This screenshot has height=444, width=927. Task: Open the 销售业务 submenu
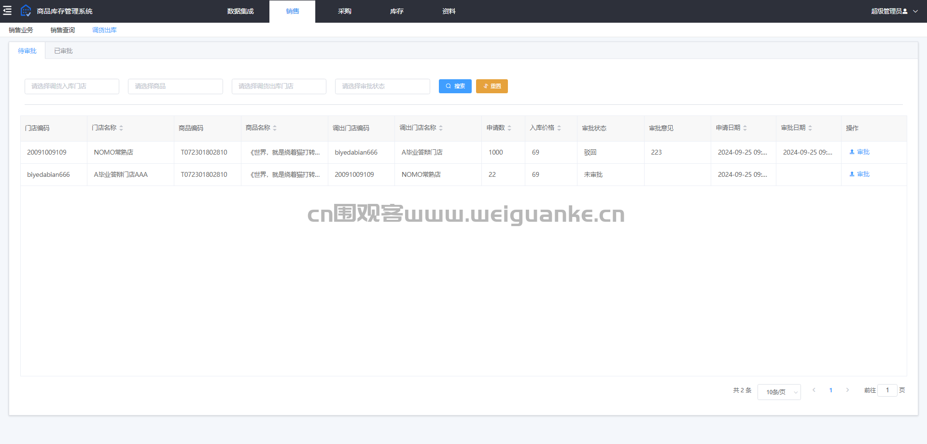21,30
